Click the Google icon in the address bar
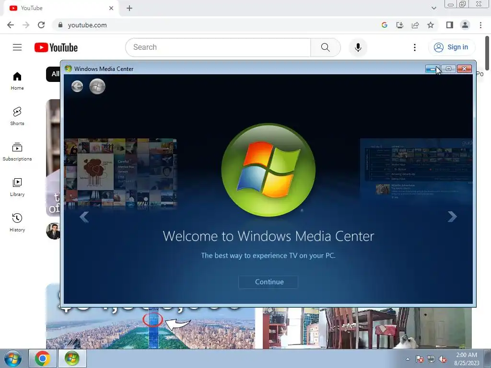The height and width of the screenshot is (368, 491). (384, 25)
